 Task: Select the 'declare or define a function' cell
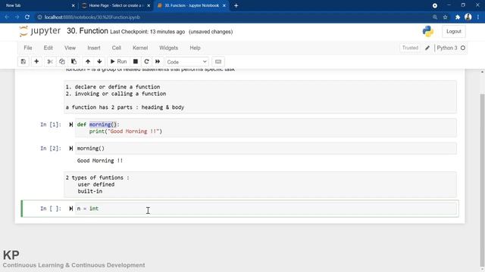click(x=260, y=97)
